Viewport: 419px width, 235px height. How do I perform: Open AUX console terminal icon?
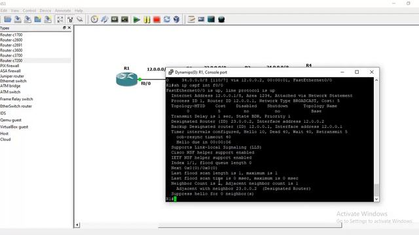pyautogui.click(x=124, y=19)
